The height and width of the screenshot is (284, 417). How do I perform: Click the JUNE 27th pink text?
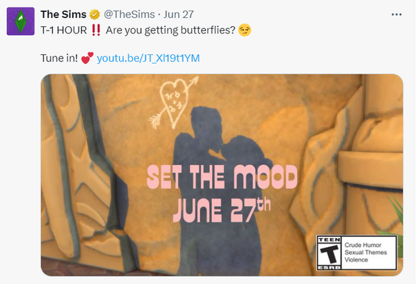(x=222, y=210)
